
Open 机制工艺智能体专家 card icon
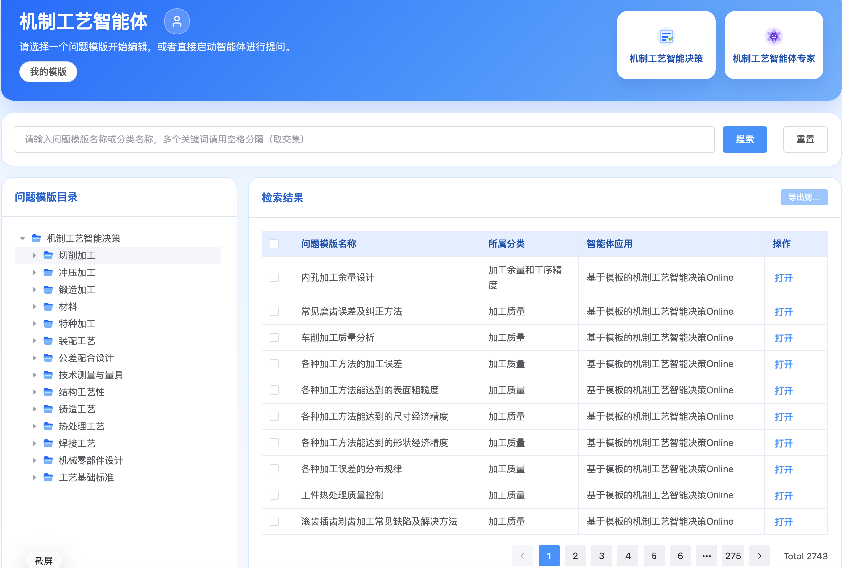point(773,36)
